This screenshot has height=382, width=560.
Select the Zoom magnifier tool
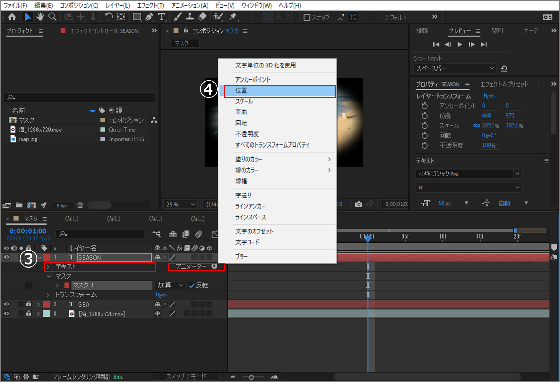(x=53, y=17)
